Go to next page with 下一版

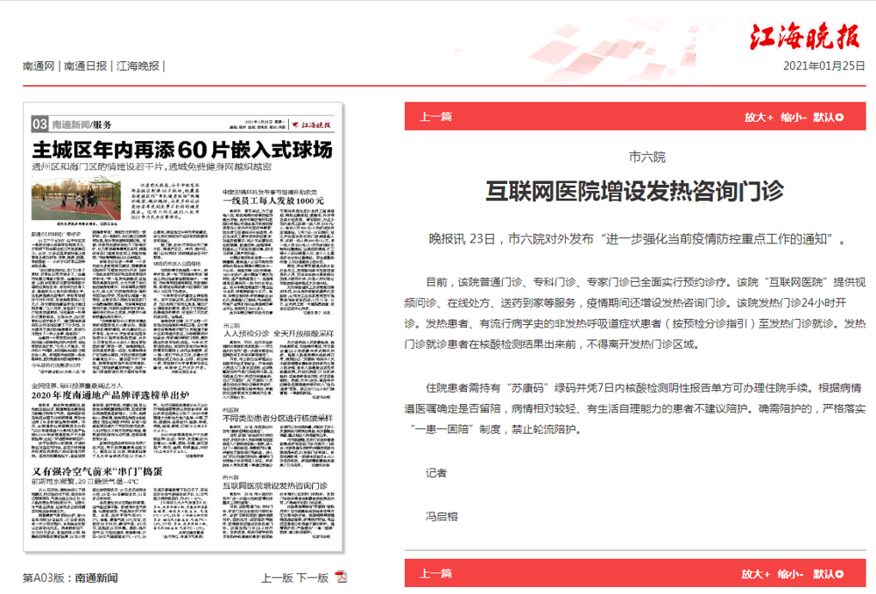[x=313, y=578]
